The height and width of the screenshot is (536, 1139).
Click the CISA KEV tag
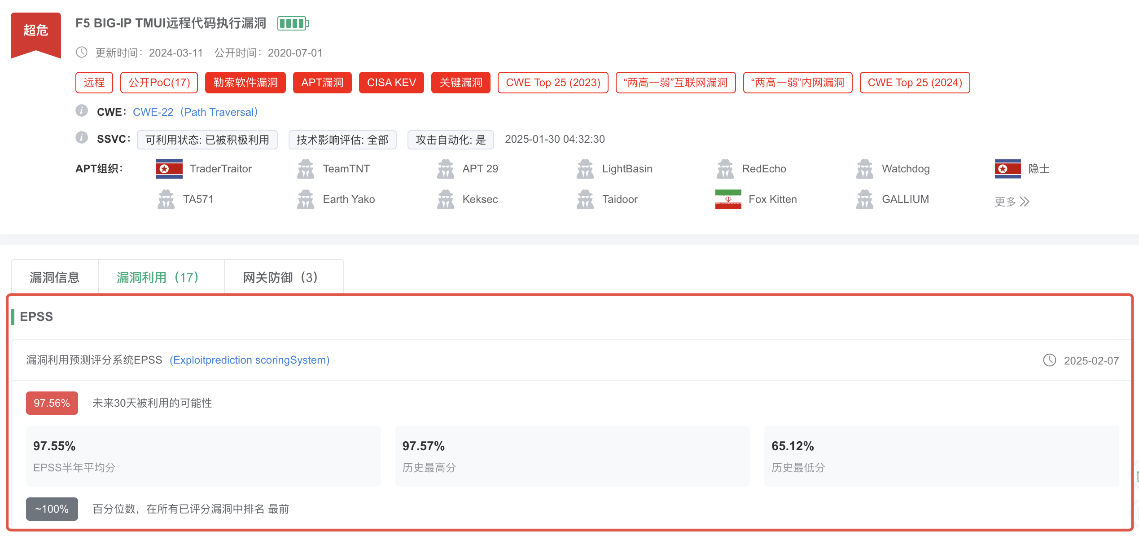pos(391,83)
